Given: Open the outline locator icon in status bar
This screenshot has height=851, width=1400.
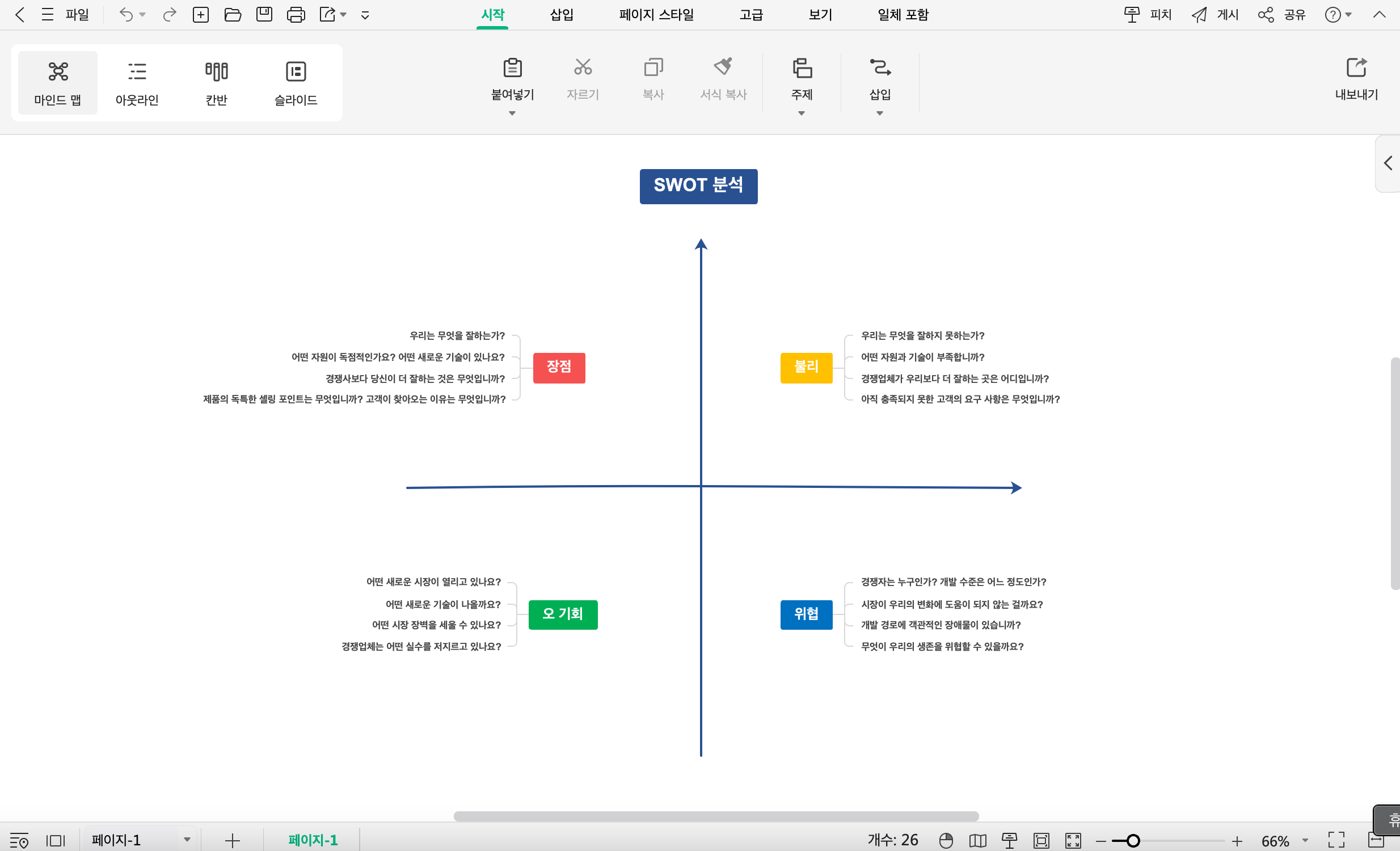Looking at the screenshot, I should (19, 840).
